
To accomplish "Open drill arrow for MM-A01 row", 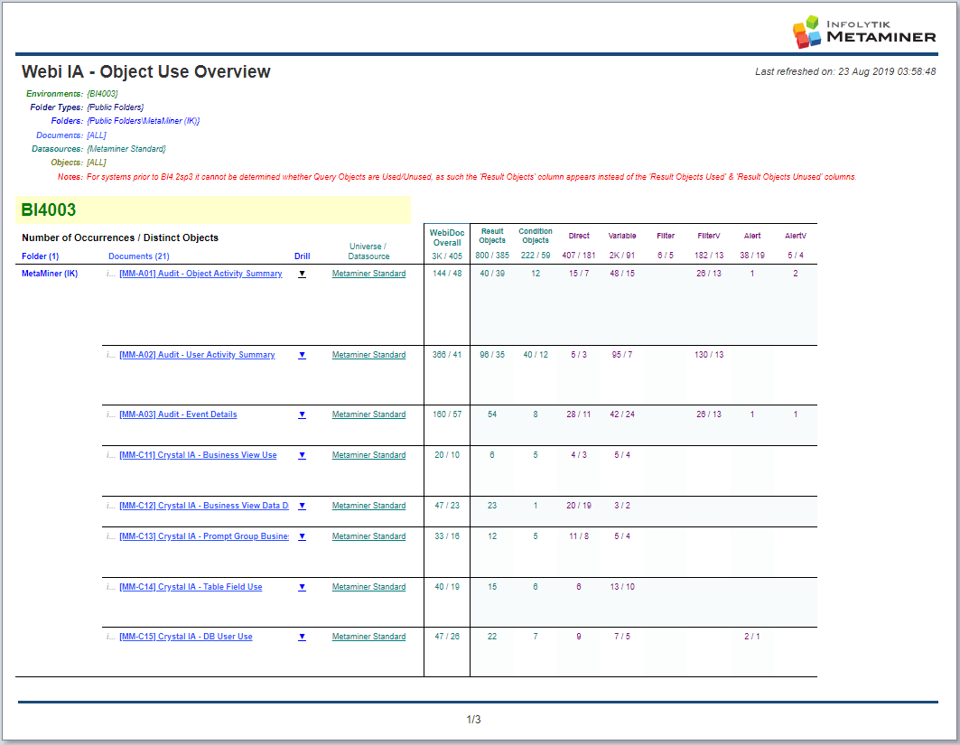I will click(x=302, y=275).
